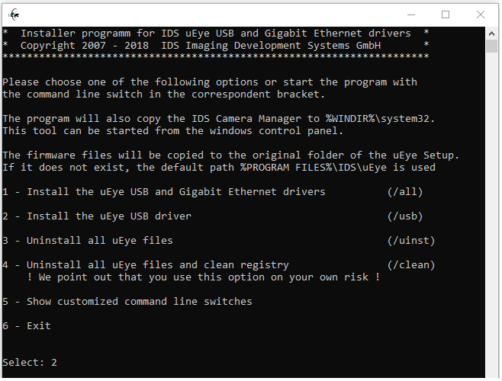Screen dimensions: 502x381
Task: Click the /usb command switch text
Action: click(x=404, y=216)
